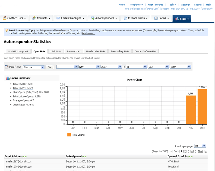Switch to Unsubscribe Stats tab
The image size is (215, 171).
96,51
